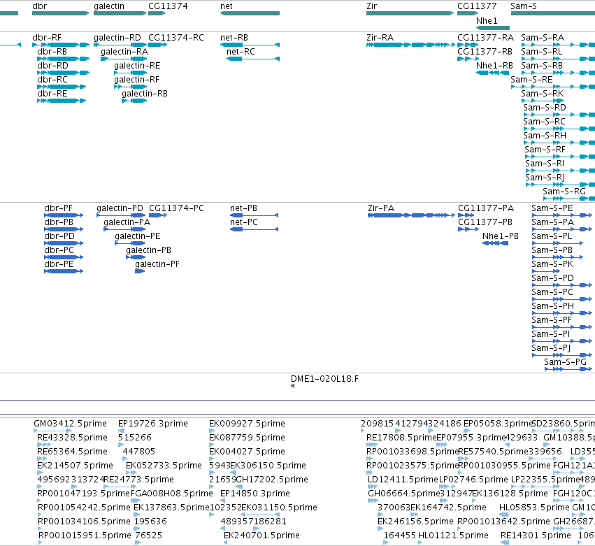
Task: Select transcript dbr-RE
Action: coord(62,101)
